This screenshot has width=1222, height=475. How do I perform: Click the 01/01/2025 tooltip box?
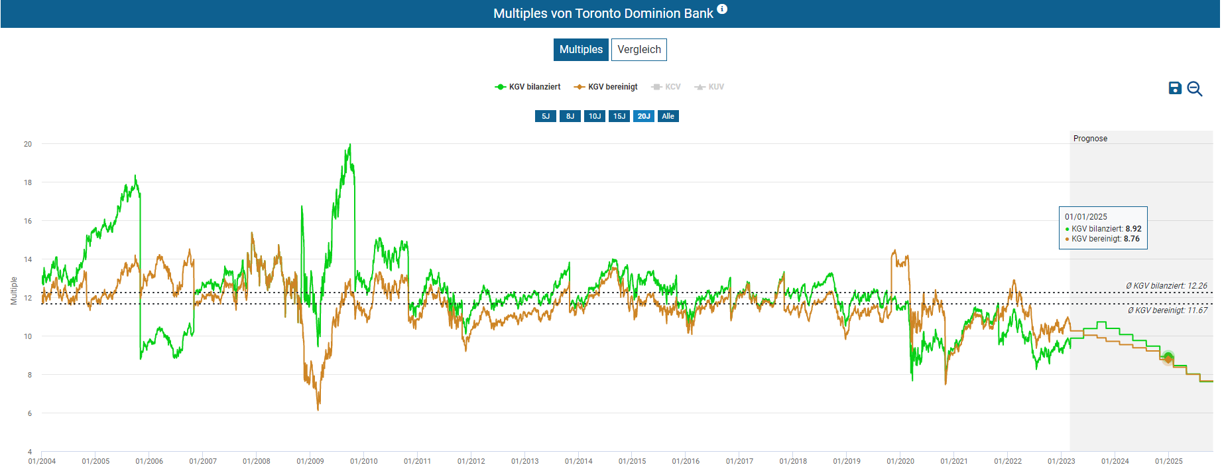click(1103, 228)
